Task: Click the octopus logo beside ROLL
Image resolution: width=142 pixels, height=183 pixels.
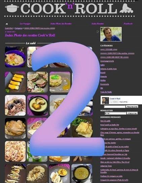Action: (126, 8)
